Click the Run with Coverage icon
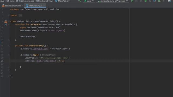The image size is (173, 97). pyautogui.click(x=150, y=1)
